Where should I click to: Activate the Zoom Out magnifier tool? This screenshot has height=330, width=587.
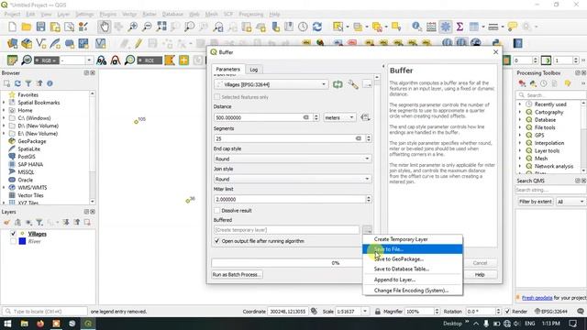(147, 27)
